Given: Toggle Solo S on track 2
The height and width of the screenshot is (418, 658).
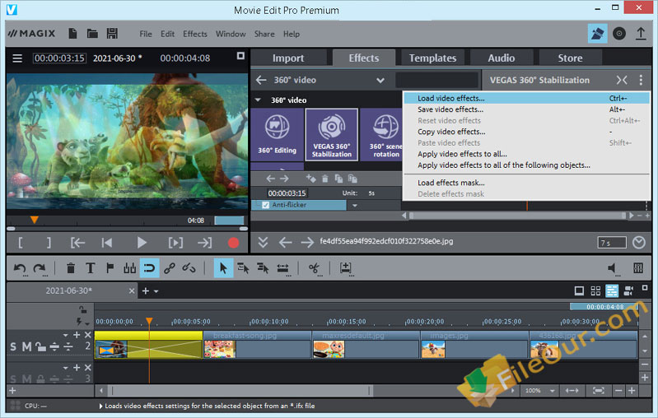Looking at the screenshot, I should click(x=13, y=346).
